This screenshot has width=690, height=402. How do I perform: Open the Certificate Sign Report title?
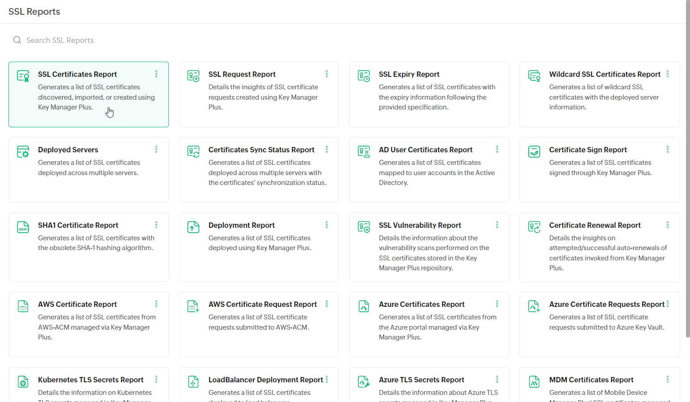[588, 150]
